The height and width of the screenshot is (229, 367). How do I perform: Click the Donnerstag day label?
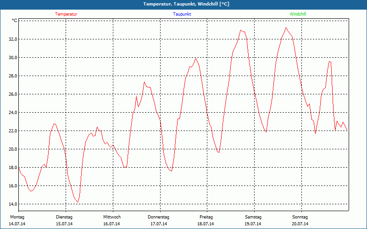[x=158, y=217]
